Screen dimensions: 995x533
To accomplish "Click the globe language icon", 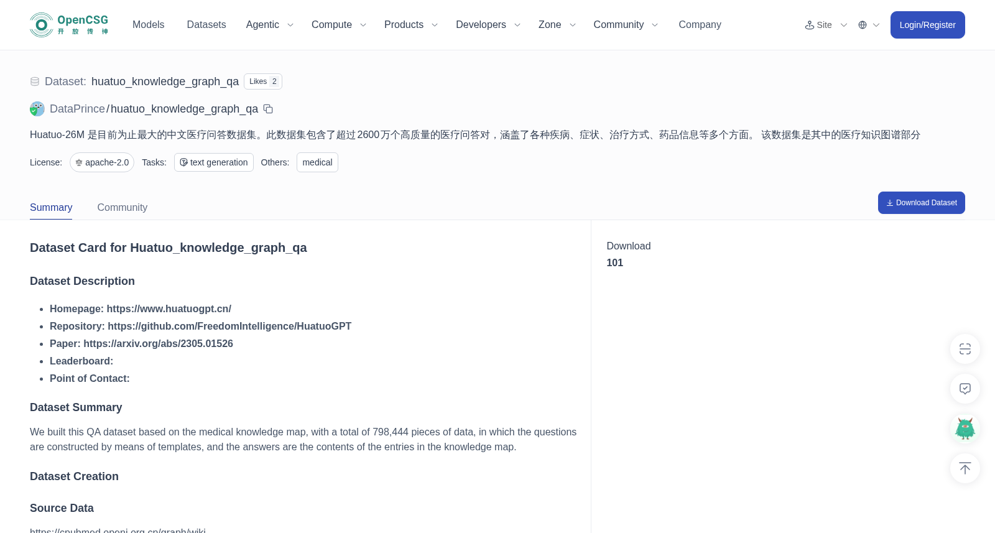I will click(863, 25).
